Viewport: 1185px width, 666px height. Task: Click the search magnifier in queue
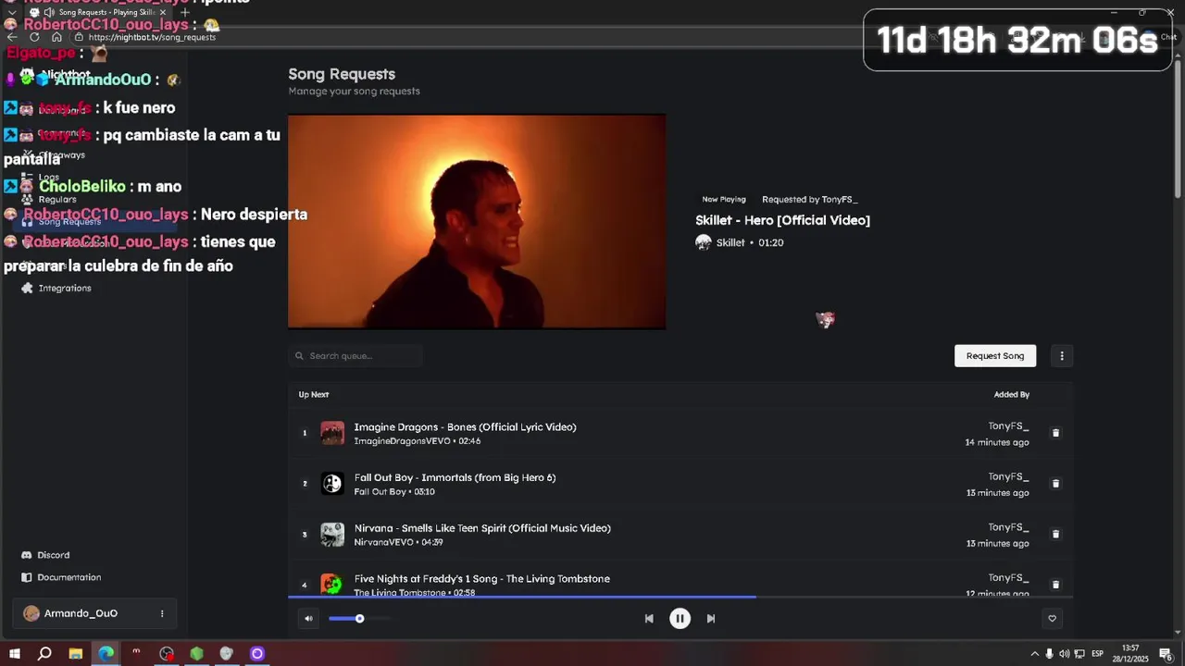299,356
